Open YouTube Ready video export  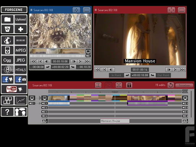point(14,89)
